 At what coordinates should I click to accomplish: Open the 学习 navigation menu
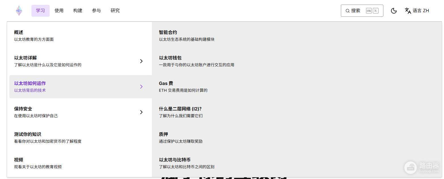[x=41, y=11]
